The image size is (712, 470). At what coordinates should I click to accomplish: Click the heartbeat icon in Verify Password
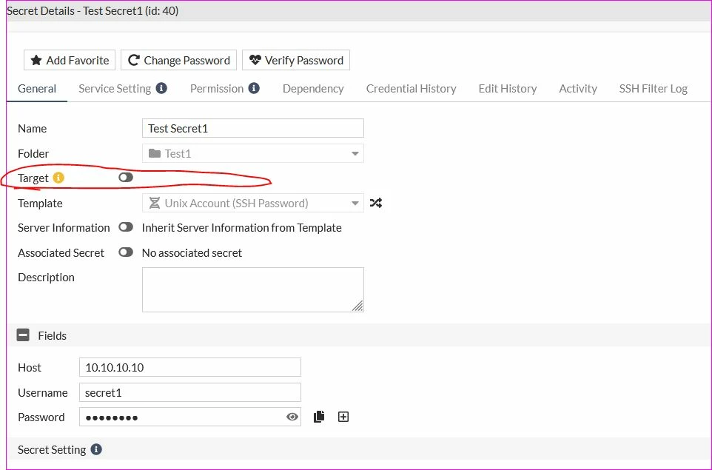click(255, 59)
